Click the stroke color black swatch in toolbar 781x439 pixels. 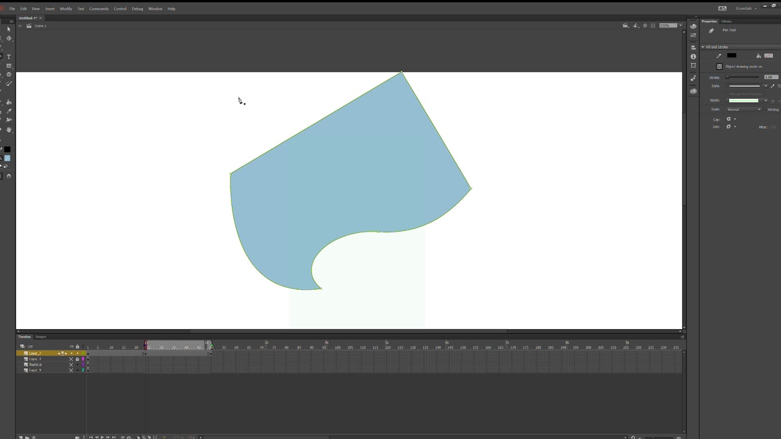click(x=7, y=149)
